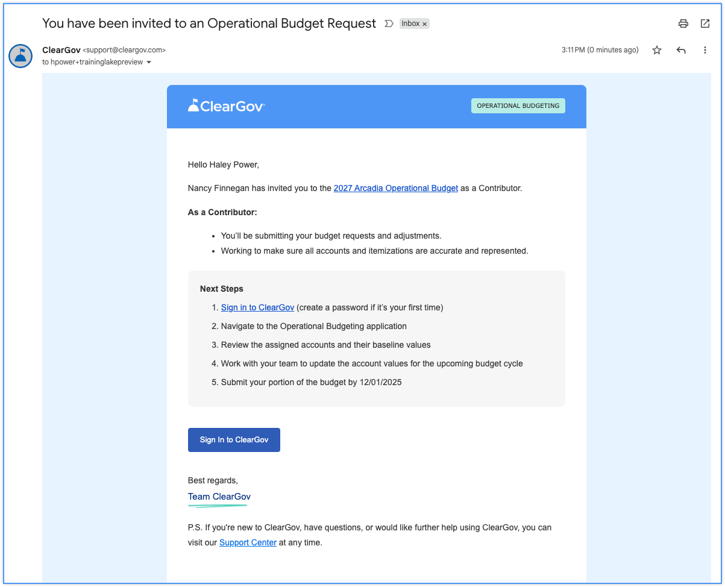
Task: Click the email subject line text
Action: tap(209, 24)
